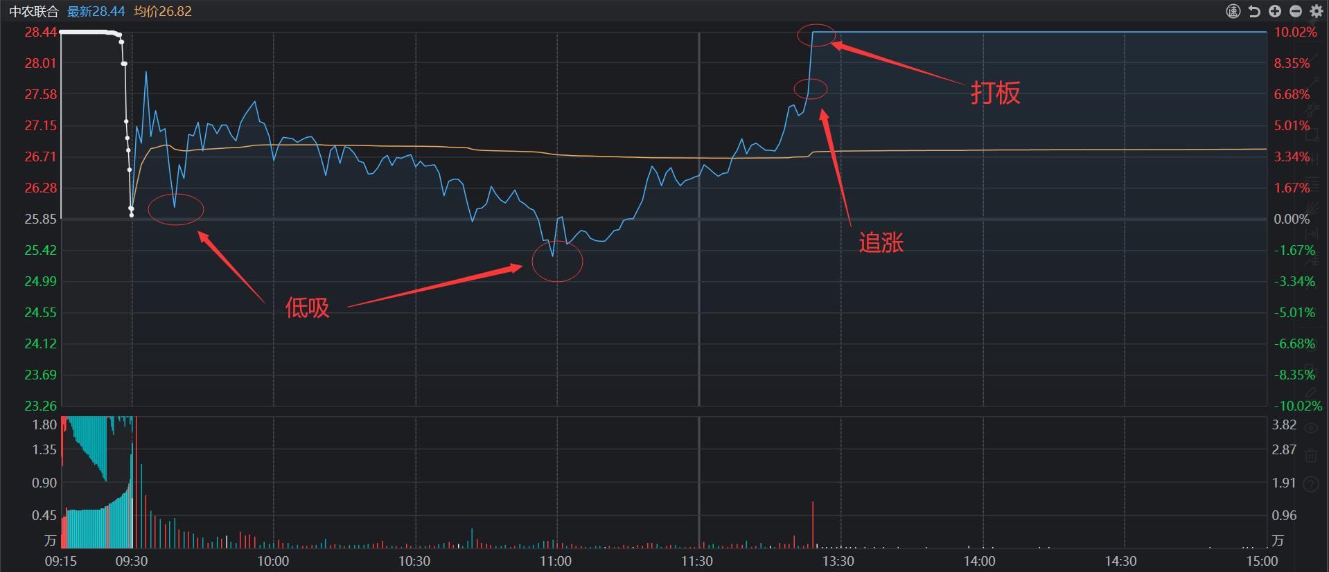Image resolution: width=1329 pixels, height=572 pixels.
Task: Click the circular logo icon at top right
Action: [1234, 11]
